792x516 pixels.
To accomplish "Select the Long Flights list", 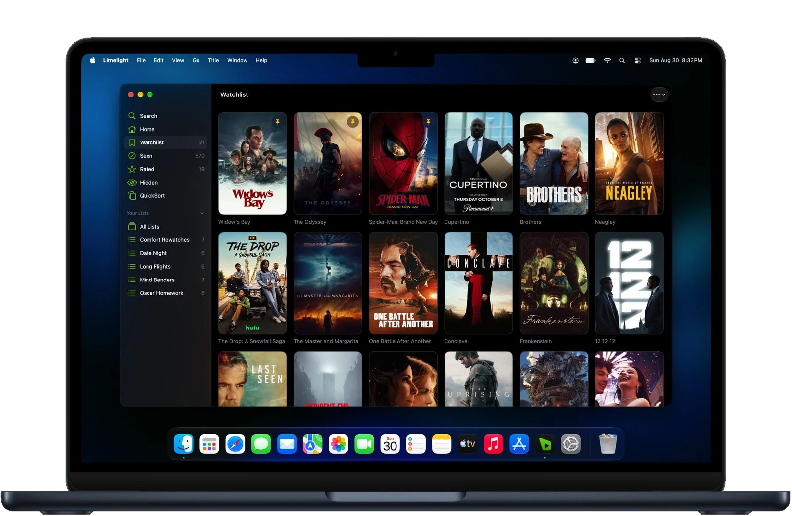I will [166, 267].
